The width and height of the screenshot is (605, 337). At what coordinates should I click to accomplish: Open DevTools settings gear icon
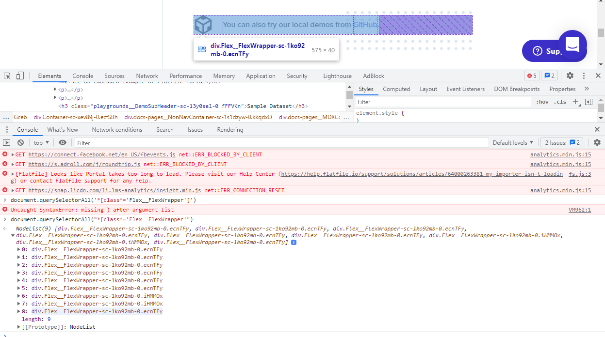570,76
